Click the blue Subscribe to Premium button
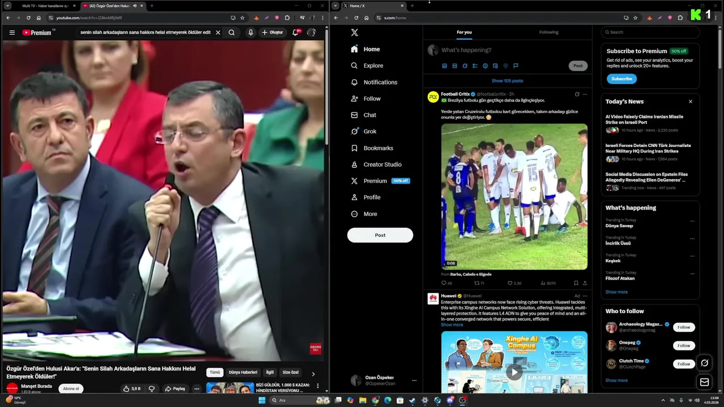 pos(622,79)
